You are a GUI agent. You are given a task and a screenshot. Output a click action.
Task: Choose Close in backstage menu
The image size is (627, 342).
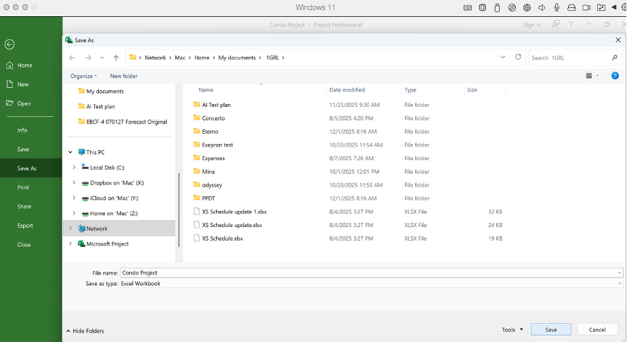point(24,245)
